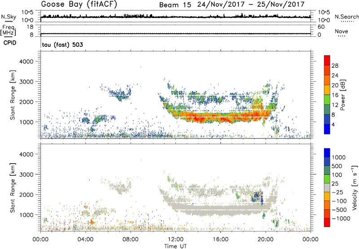
Task: Click the '4000' range tick in power panel
Action: (26, 62)
